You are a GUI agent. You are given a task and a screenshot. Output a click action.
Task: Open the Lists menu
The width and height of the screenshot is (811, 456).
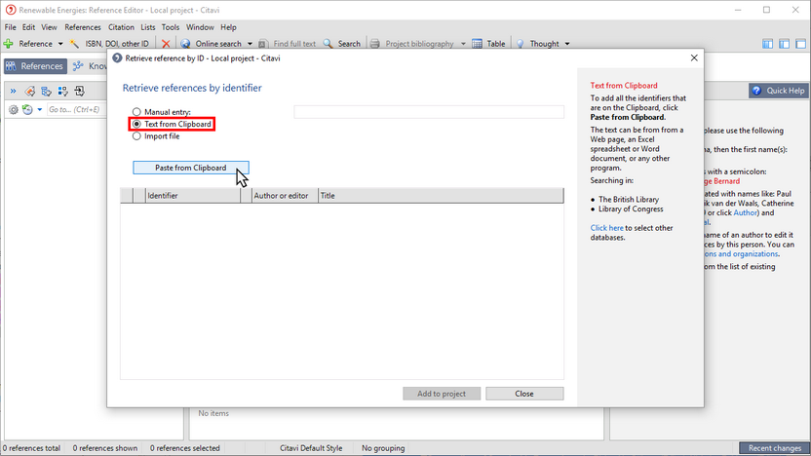(x=148, y=27)
